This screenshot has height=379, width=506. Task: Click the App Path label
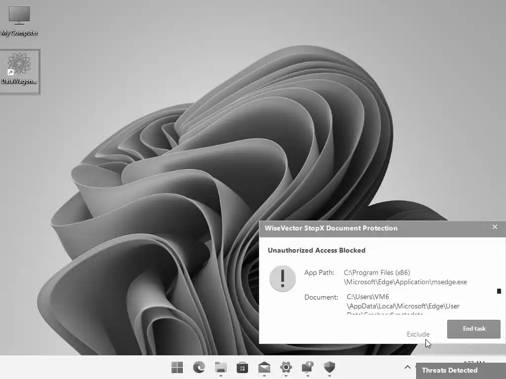(319, 272)
